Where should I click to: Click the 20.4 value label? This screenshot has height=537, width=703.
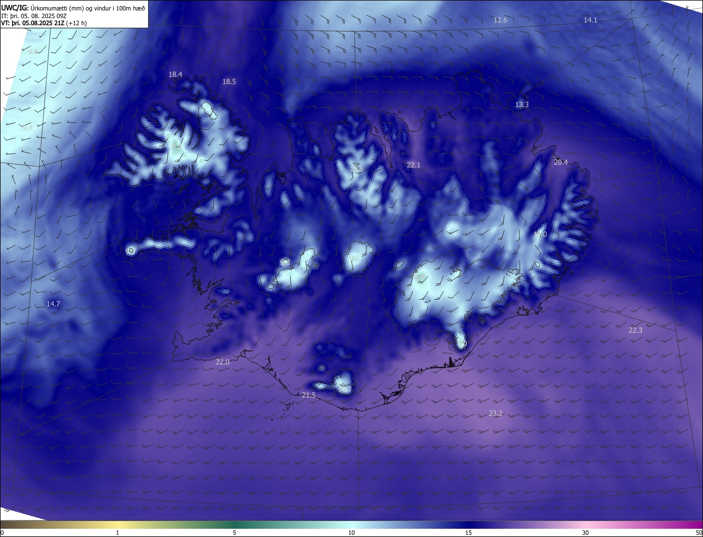pos(561,162)
